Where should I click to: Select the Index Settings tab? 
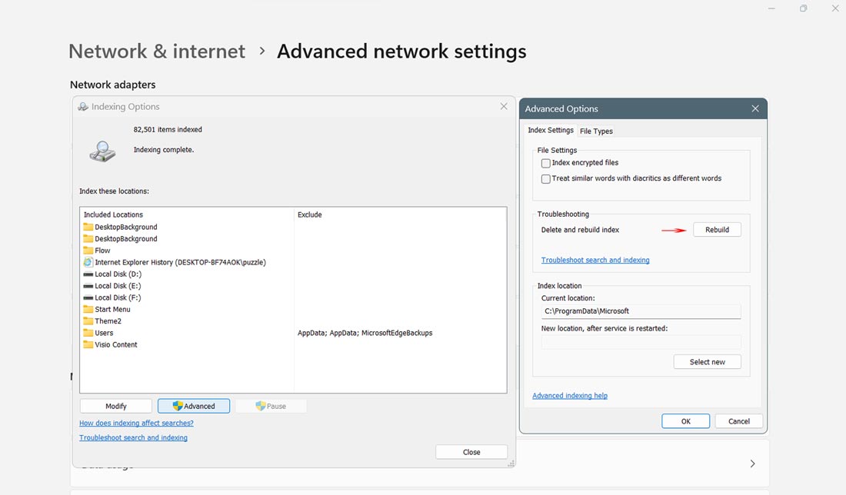551,130
